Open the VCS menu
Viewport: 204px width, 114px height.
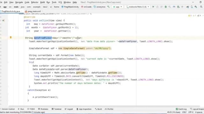pyautogui.click(x=60, y=2)
